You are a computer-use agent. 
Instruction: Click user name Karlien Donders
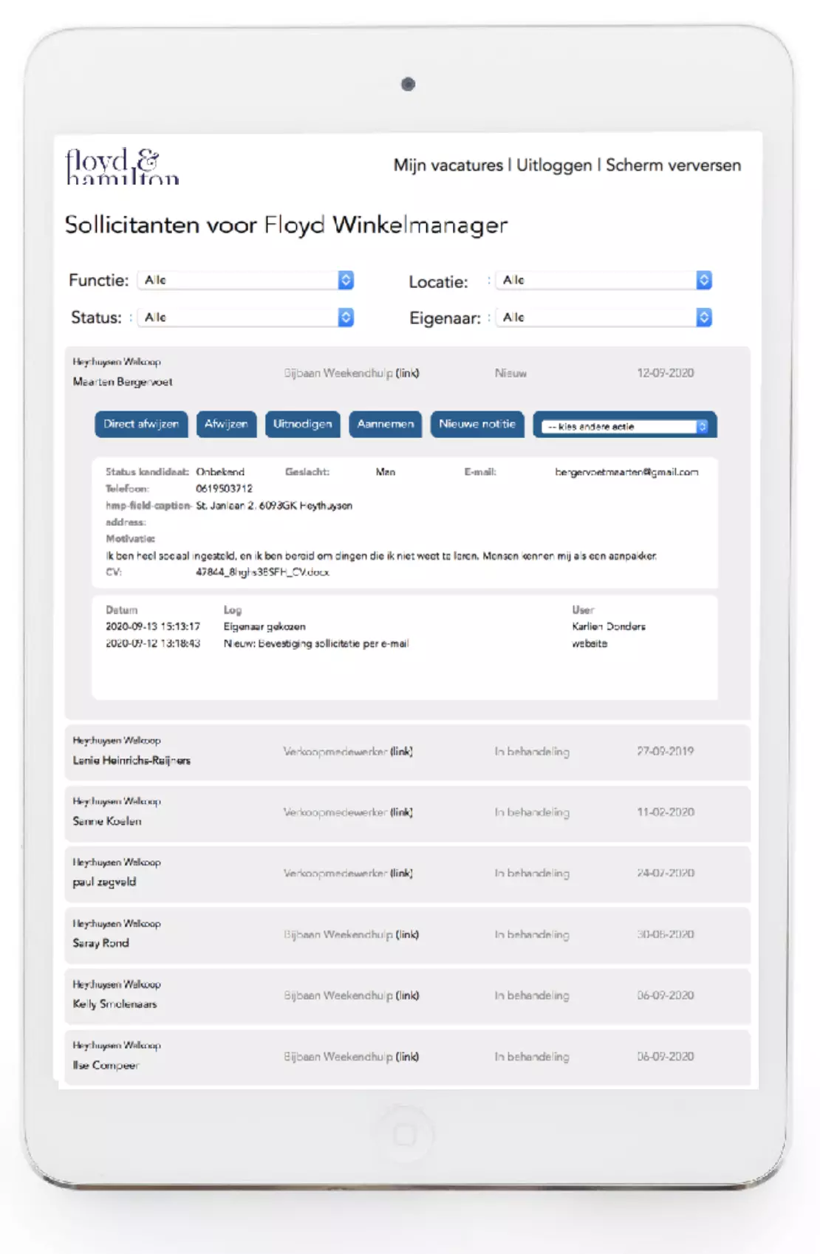(x=609, y=626)
